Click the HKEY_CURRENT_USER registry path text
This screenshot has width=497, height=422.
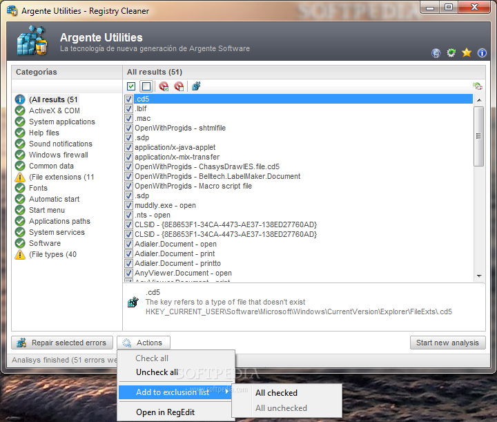[299, 311]
